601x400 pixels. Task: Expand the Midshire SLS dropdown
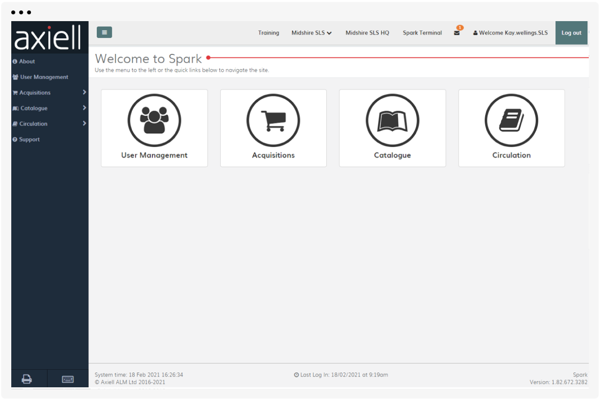311,33
